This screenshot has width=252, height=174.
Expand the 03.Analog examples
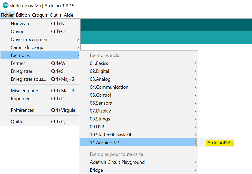[x=138, y=79]
